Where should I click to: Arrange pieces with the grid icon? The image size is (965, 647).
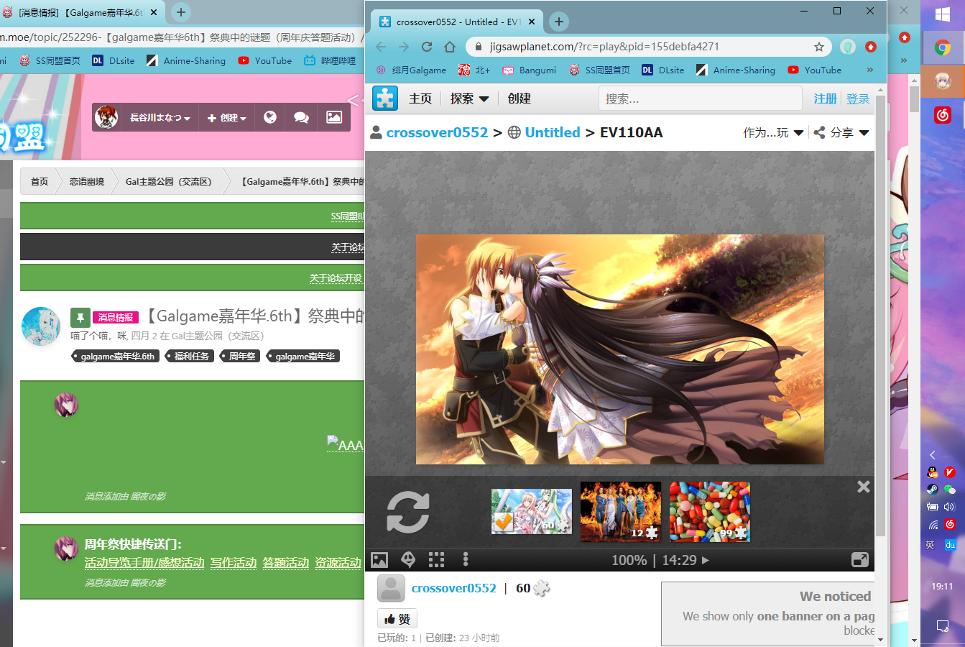[x=436, y=559]
